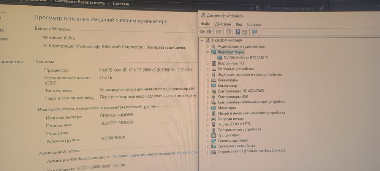The height and width of the screenshot is (171, 380).
Task: Click the refresh button beside the address bar
Action: click(x=257, y=8)
